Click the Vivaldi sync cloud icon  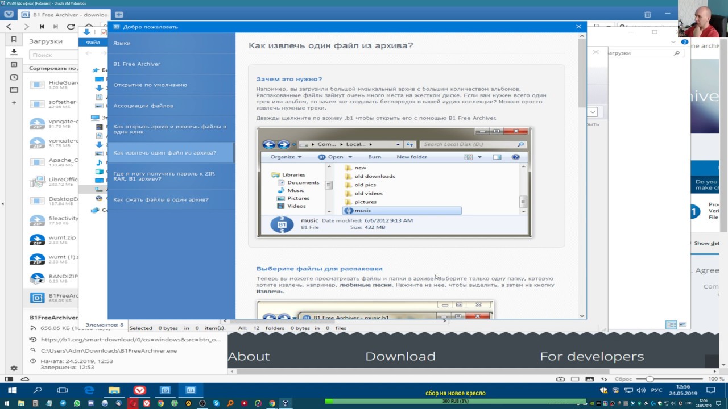click(x=24, y=379)
